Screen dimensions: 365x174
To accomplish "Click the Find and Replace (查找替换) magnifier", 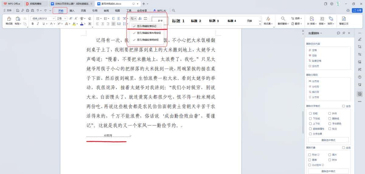I will point(283,19).
